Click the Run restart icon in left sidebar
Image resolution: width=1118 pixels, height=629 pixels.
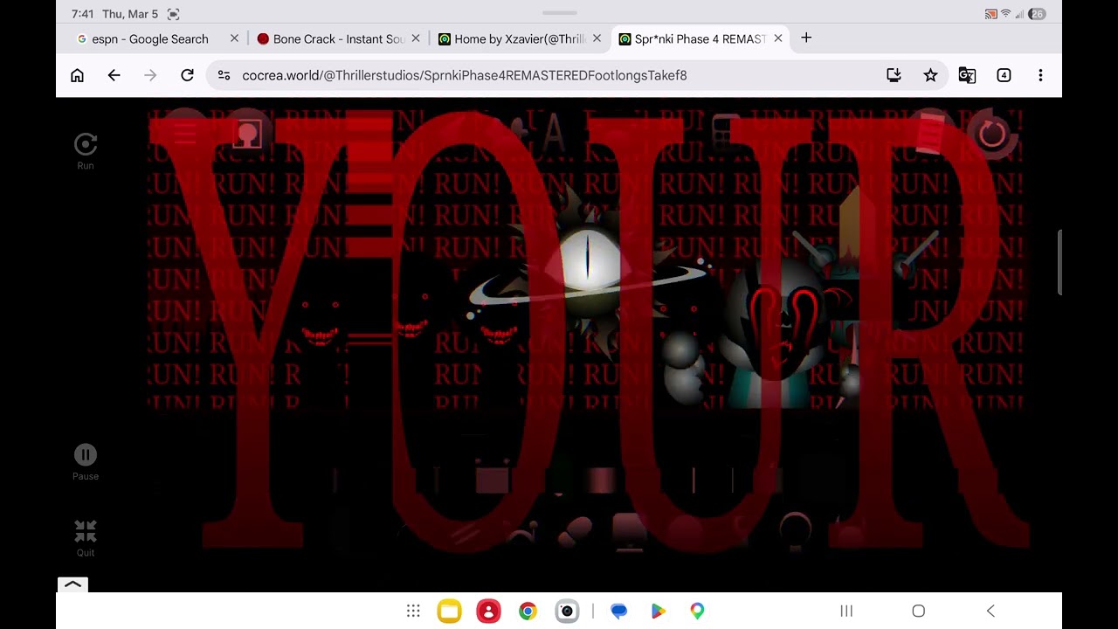(x=86, y=145)
